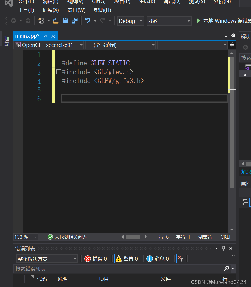
Task: Sort by the 代码 column header
Action: click(x=42, y=279)
